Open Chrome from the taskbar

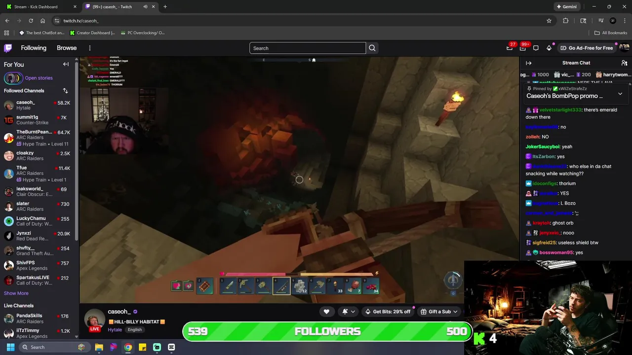128,347
